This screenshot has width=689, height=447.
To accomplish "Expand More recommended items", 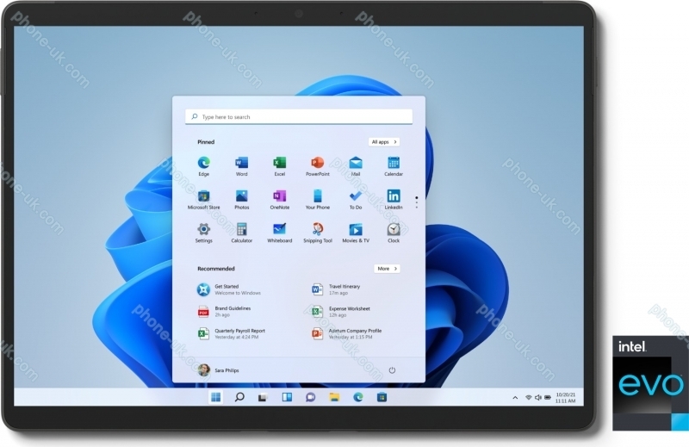I will (387, 269).
